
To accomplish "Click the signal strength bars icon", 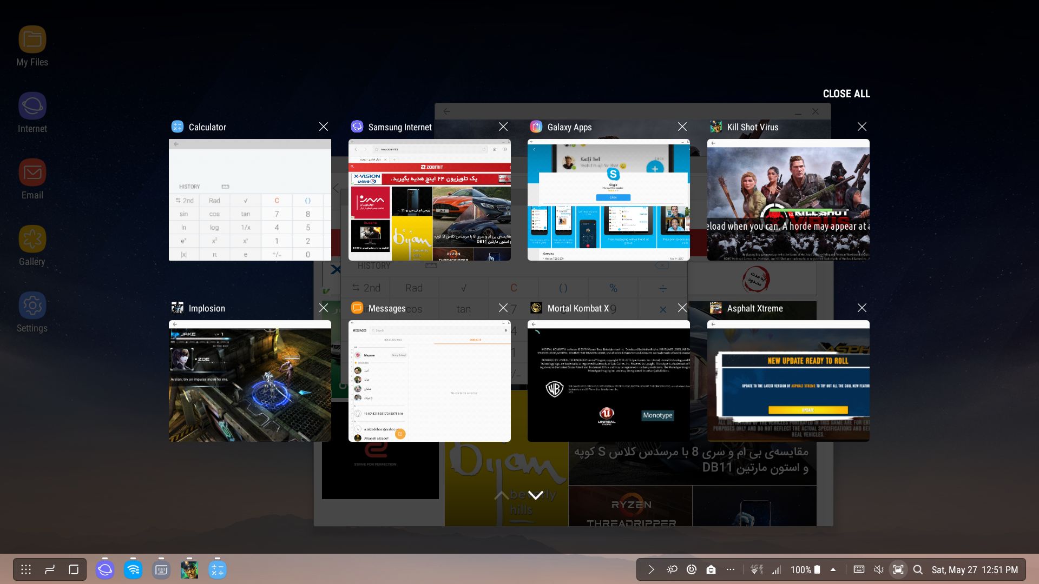I will 777,569.
